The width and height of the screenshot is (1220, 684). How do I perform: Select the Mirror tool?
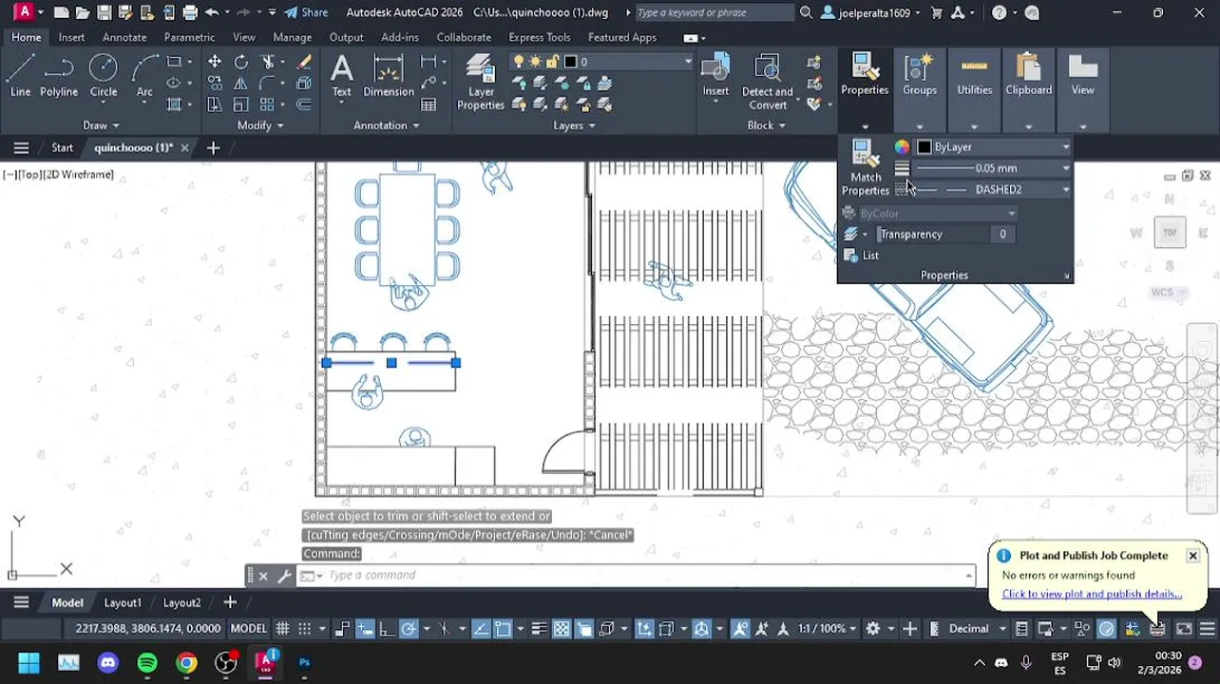coord(241,84)
